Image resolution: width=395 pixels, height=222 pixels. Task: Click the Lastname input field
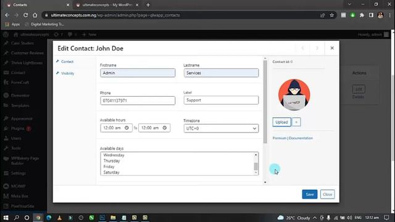[221, 73]
